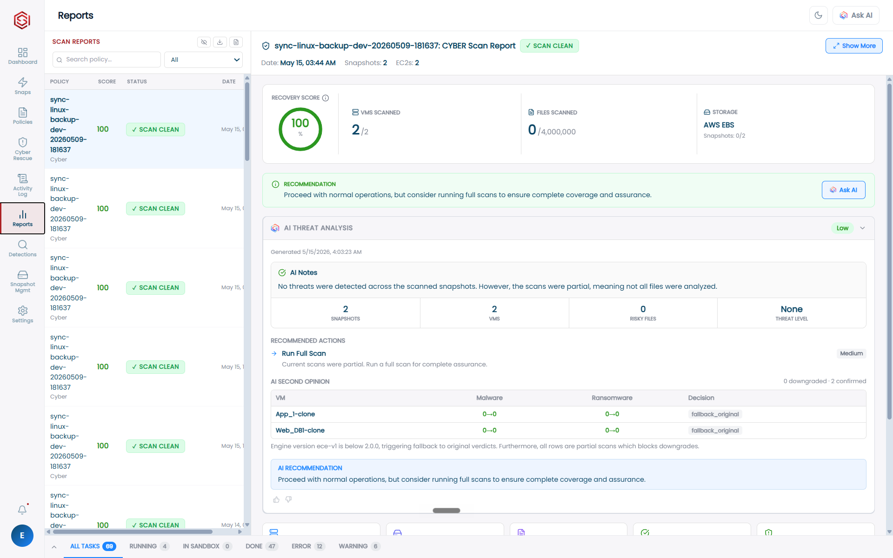Image resolution: width=893 pixels, height=558 pixels.
Task: Open the DONE tasks tab
Action: pos(261,546)
